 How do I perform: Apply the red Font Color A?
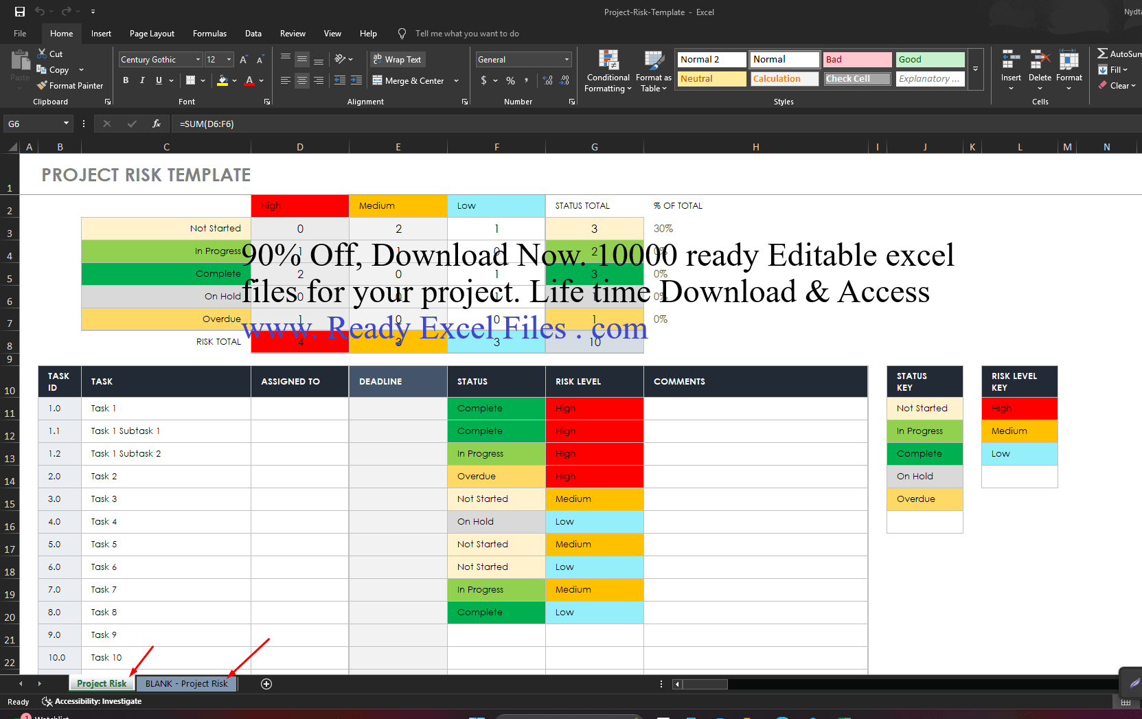pos(249,80)
